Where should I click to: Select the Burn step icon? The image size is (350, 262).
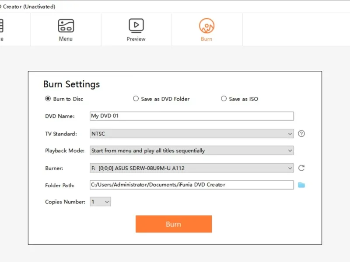click(x=206, y=25)
